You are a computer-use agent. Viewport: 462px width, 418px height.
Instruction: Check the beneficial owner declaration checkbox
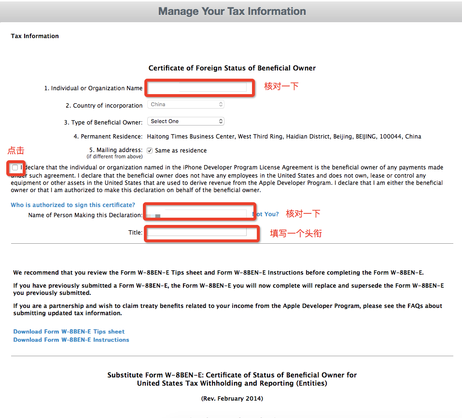pos(15,167)
